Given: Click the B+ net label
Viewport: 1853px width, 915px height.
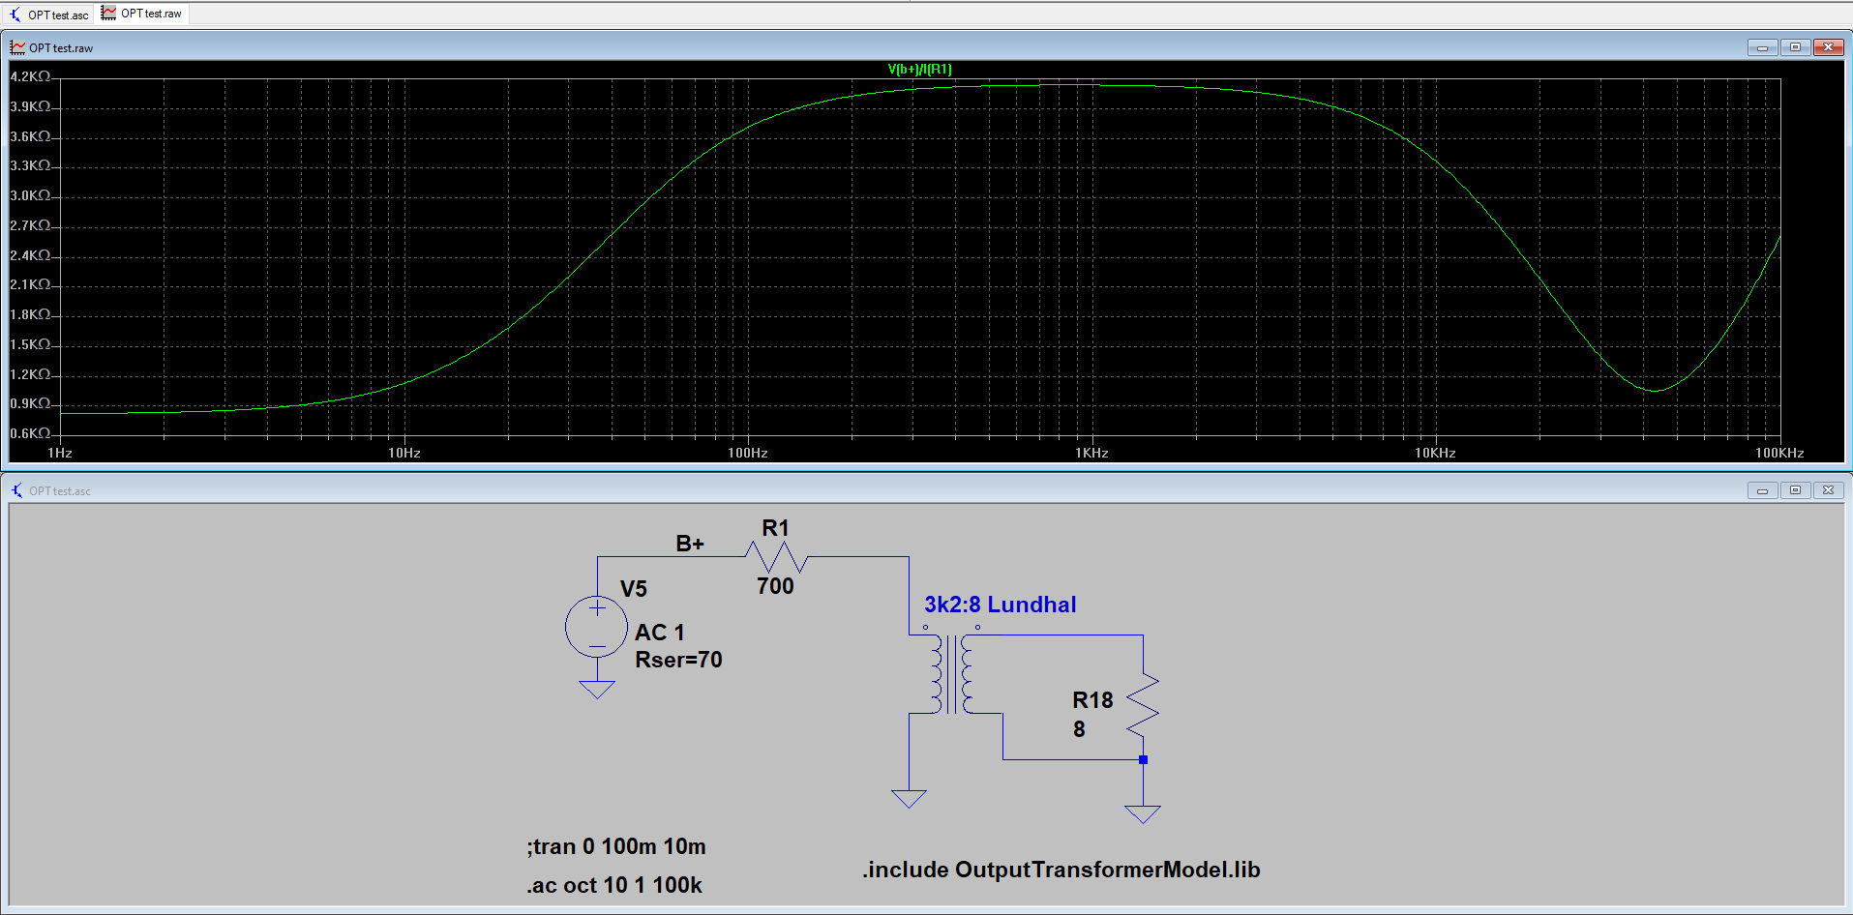Looking at the screenshot, I should tap(690, 544).
